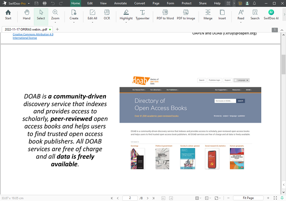The height and width of the screenshot is (201, 286).
Task: Follow Creative Commons Attribution 4.0 link
Action: click(x=33, y=34)
